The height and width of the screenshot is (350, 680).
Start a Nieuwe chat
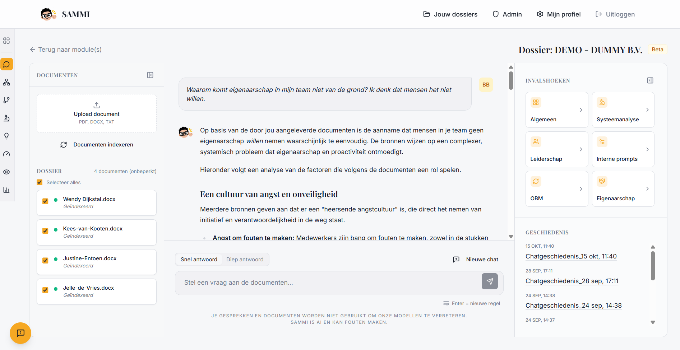click(476, 260)
